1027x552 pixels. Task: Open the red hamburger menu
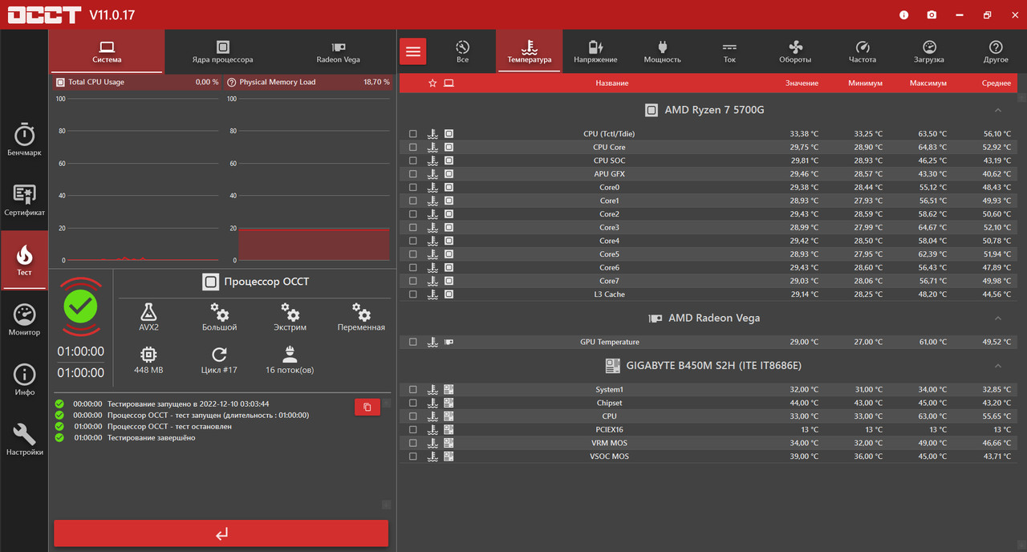(x=413, y=51)
